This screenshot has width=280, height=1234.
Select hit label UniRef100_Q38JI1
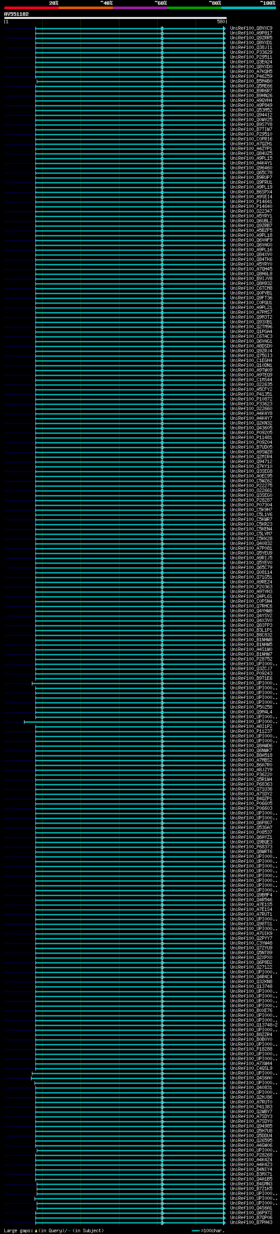point(251,47)
